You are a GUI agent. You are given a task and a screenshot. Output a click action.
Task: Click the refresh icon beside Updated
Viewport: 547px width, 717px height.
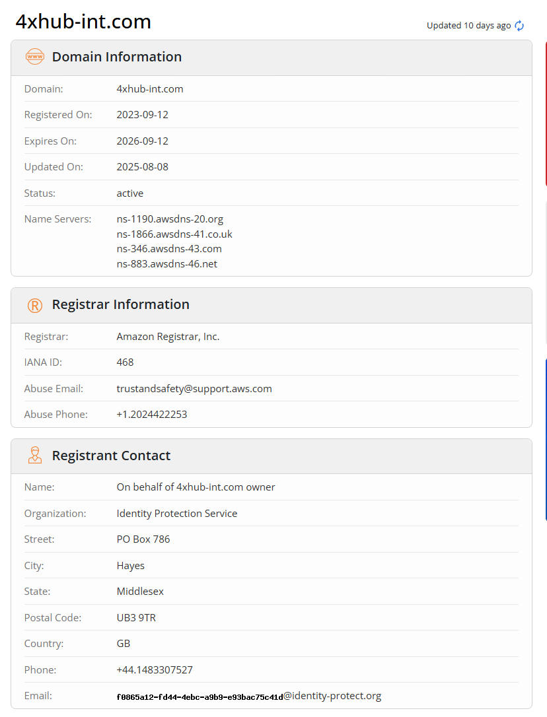519,26
